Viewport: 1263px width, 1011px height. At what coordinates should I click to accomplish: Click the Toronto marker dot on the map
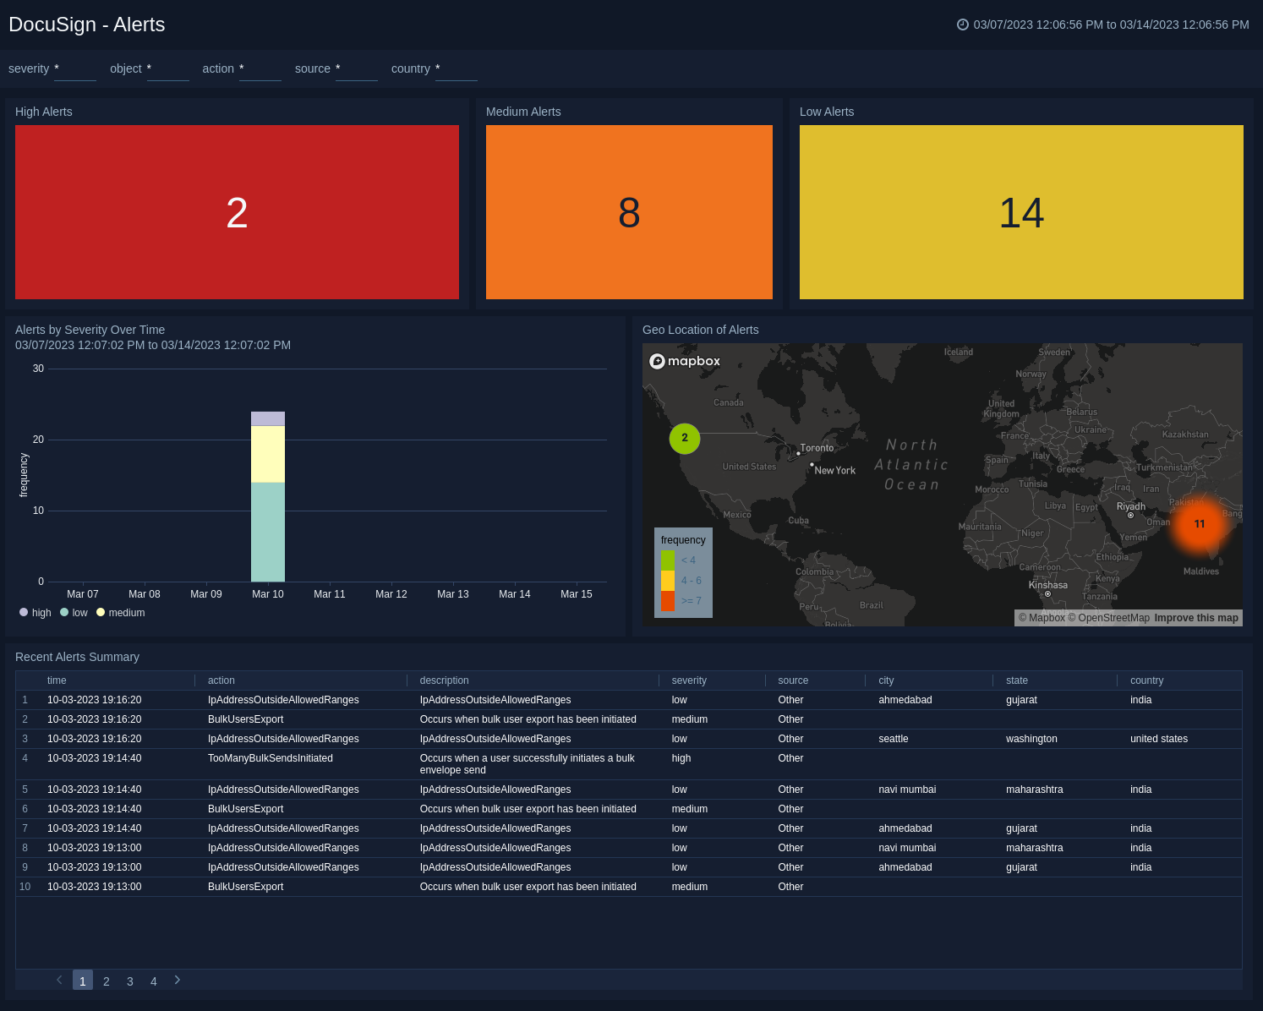point(798,453)
